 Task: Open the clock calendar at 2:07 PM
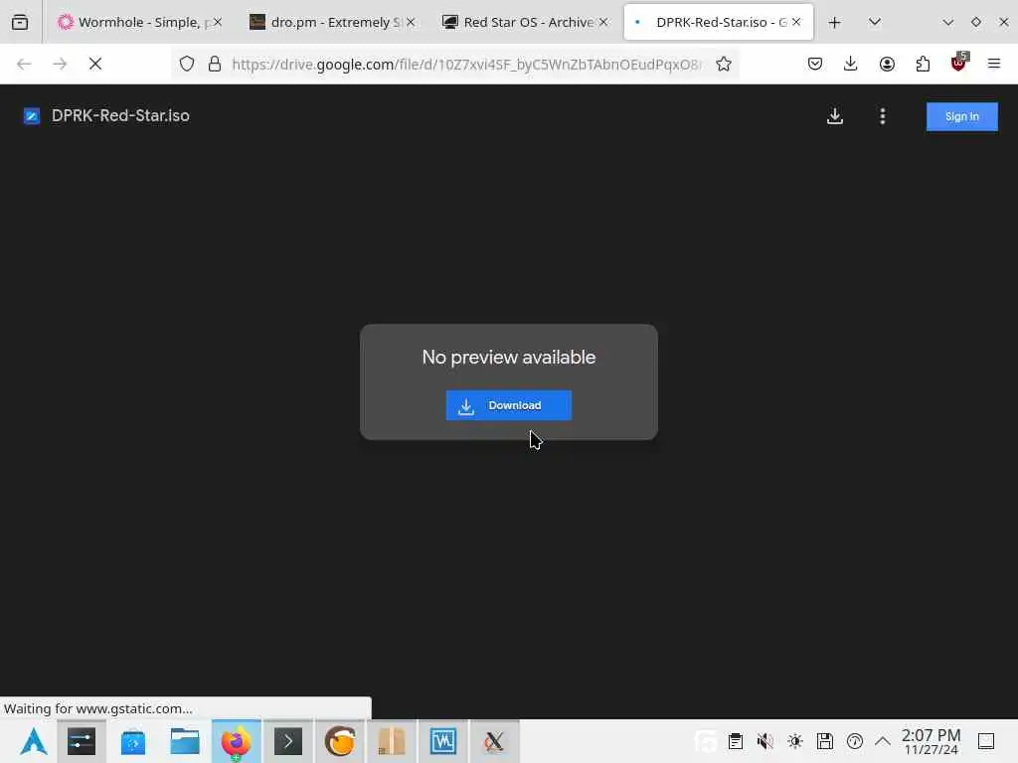click(x=931, y=741)
